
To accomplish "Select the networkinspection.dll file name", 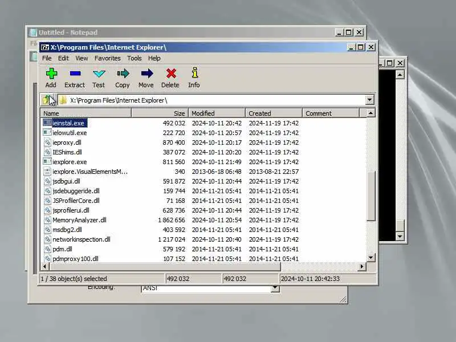I will 82,239.
